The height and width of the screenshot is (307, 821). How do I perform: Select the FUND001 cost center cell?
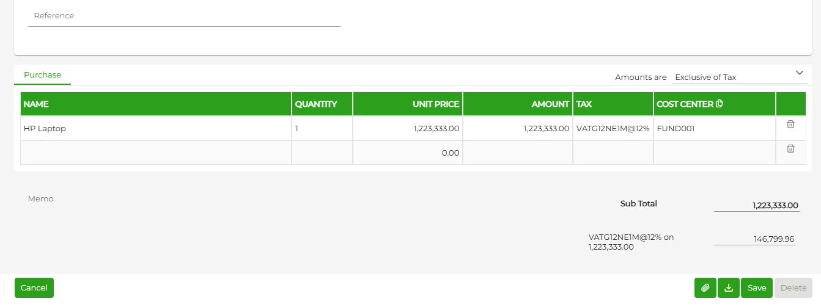(715, 129)
